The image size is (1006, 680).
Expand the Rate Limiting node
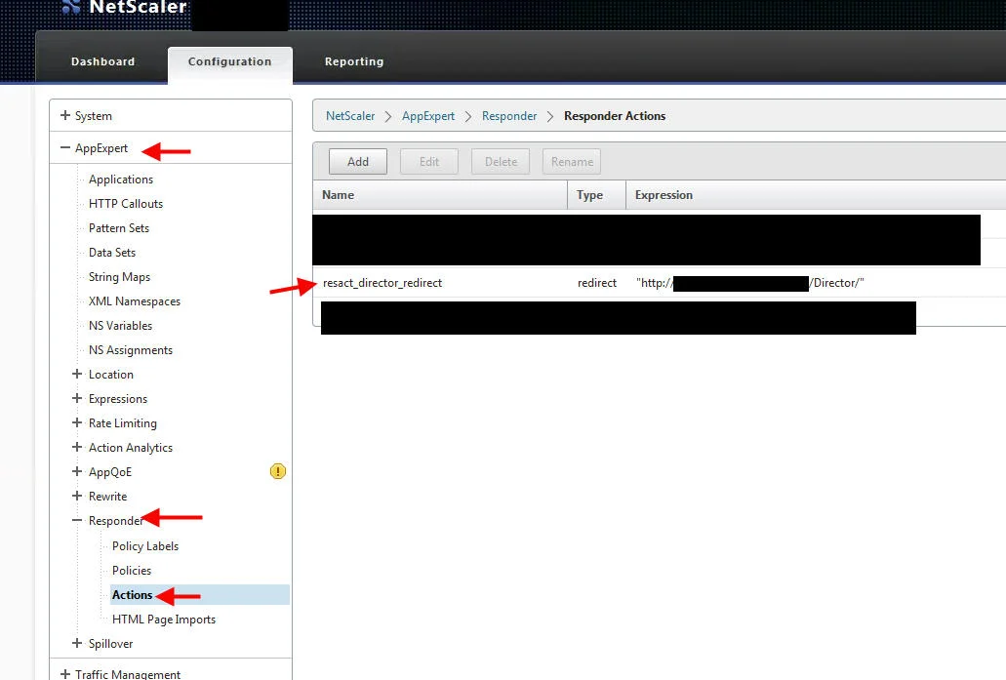point(77,422)
